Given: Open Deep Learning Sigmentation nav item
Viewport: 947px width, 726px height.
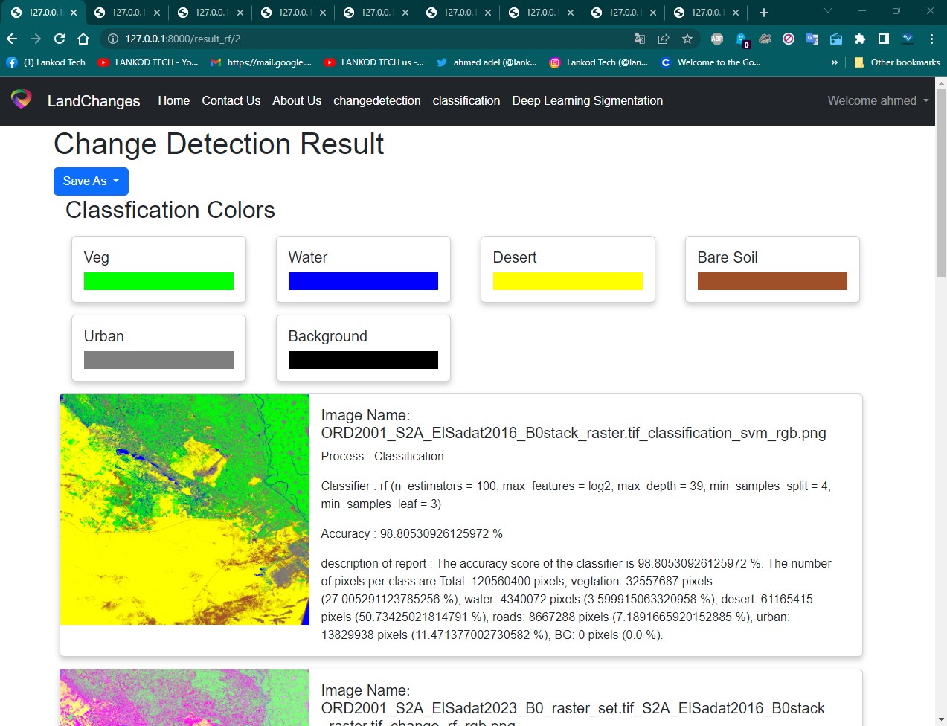Looking at the screenshot, I should click(588, 100).
